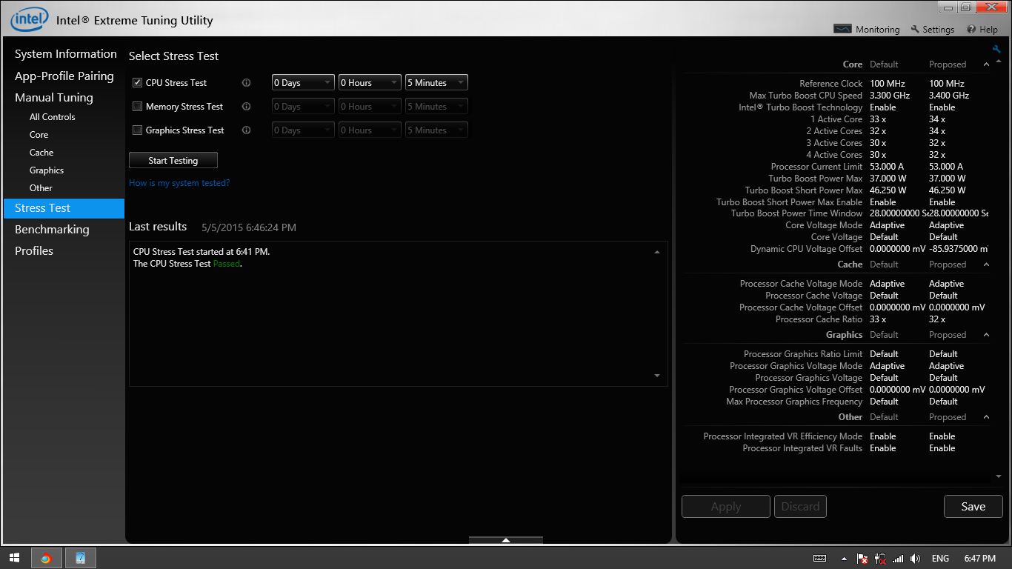
Task: Select Manual Tuning in the sidebar
Action: (x=54, y=98)
